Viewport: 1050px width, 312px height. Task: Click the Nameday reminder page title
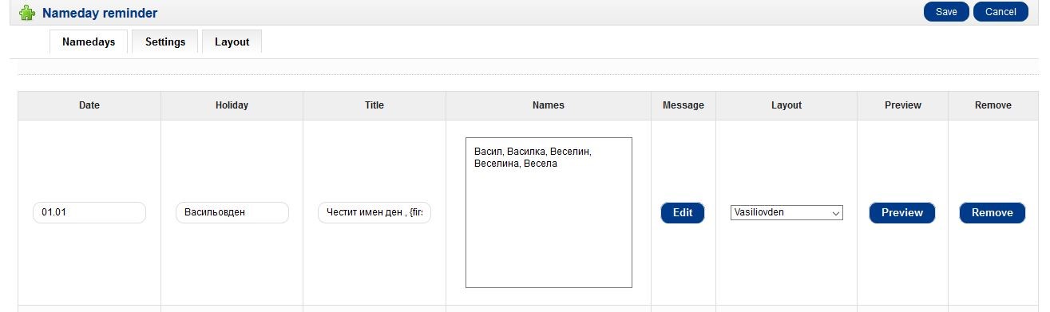[x=100, y=13]
